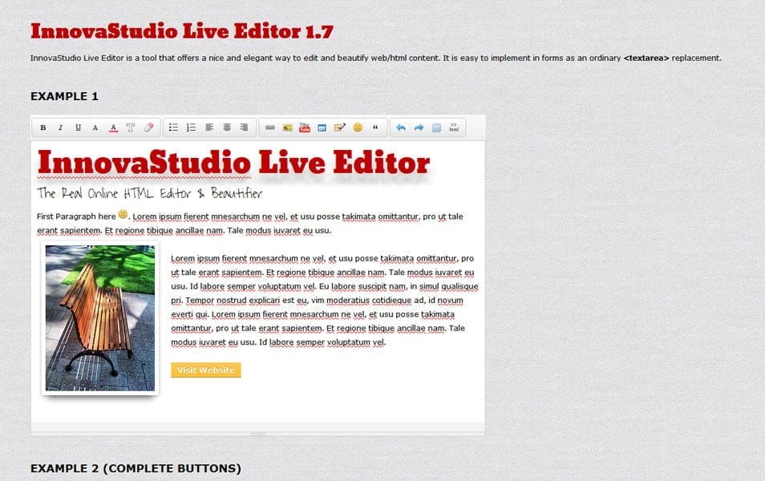765x481 pixels.
Task: Insert a YouTube video into the editor
Action: [x=305, y=127]
